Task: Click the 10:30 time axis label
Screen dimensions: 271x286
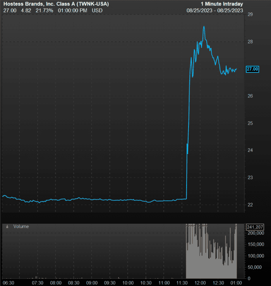Action: (146, 283)
